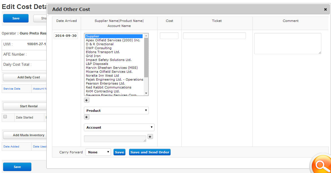Select D & R Directional in list
Screen dimensions: 331x173
coord(100,44)
